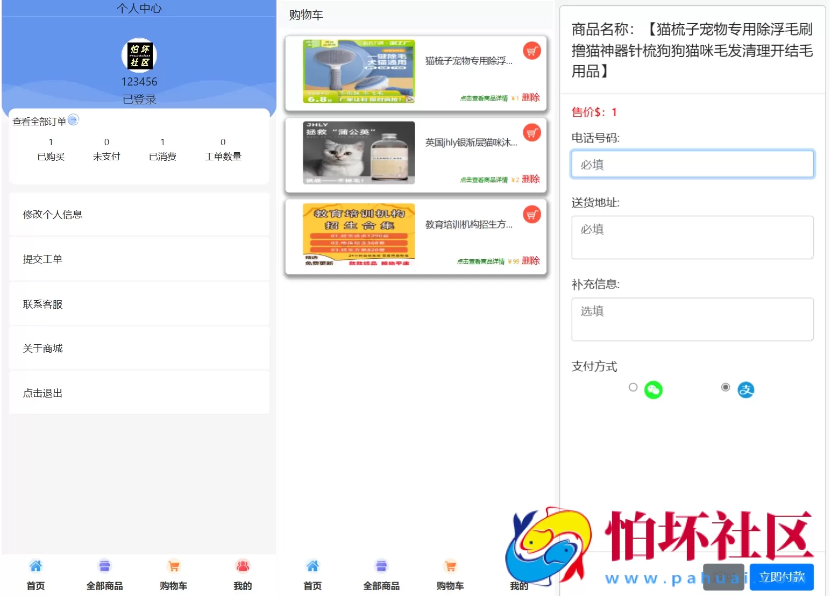This screenshot has height=596, width=831.
Task: Click the orange cart icon on the 猫梳子 product
Action: click(x=531, y=51)
